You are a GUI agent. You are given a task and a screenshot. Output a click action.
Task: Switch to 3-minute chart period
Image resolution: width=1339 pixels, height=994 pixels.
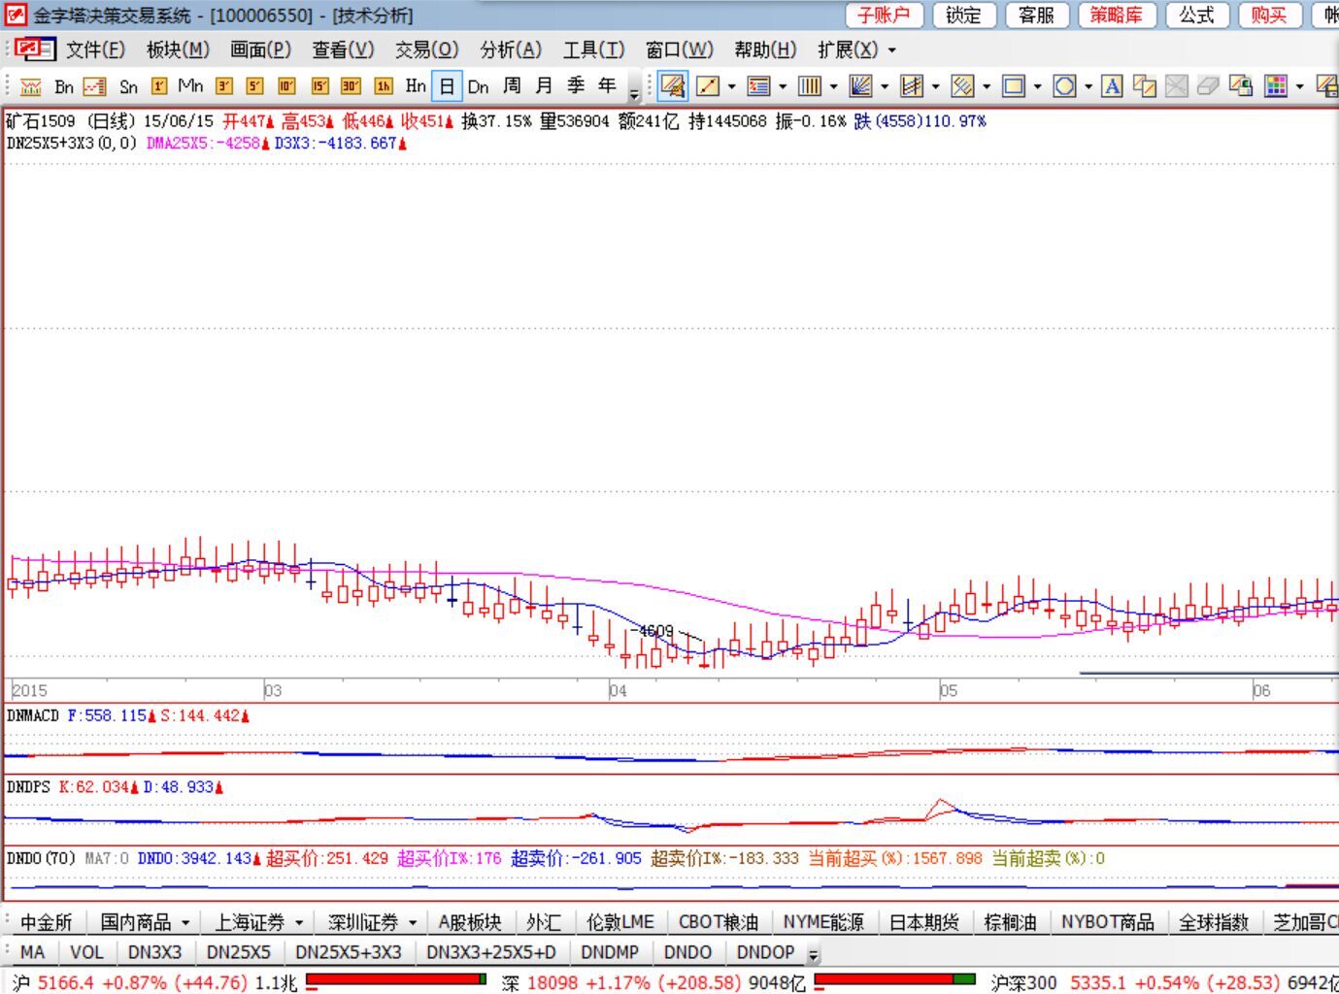point(223,86)
